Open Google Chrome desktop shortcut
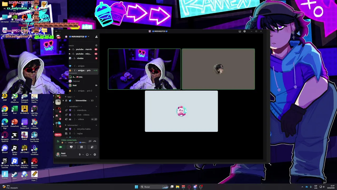 coord(5,111)
